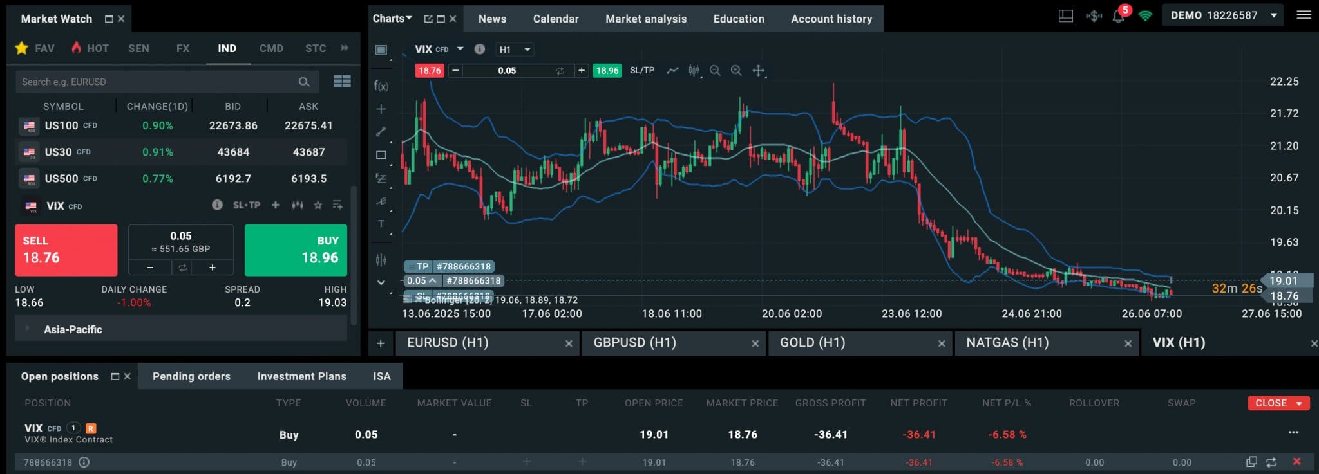Open VIX chart from Market Watch row

(x=297, y=205)
